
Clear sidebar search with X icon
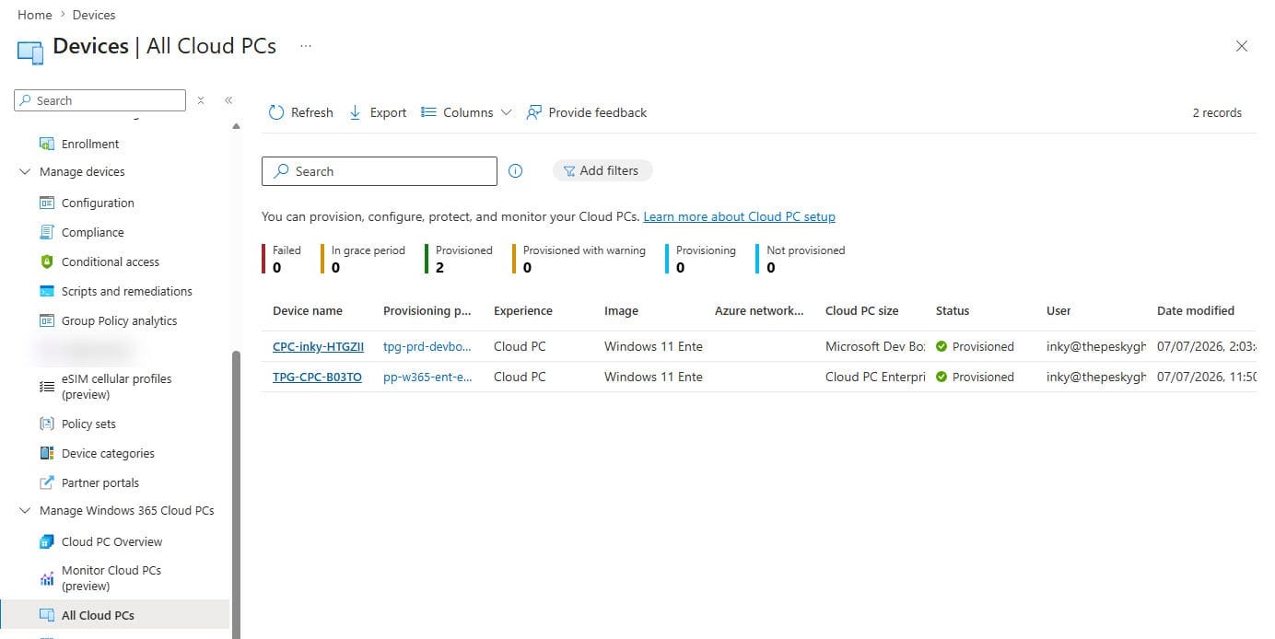(x=201, y=100)
